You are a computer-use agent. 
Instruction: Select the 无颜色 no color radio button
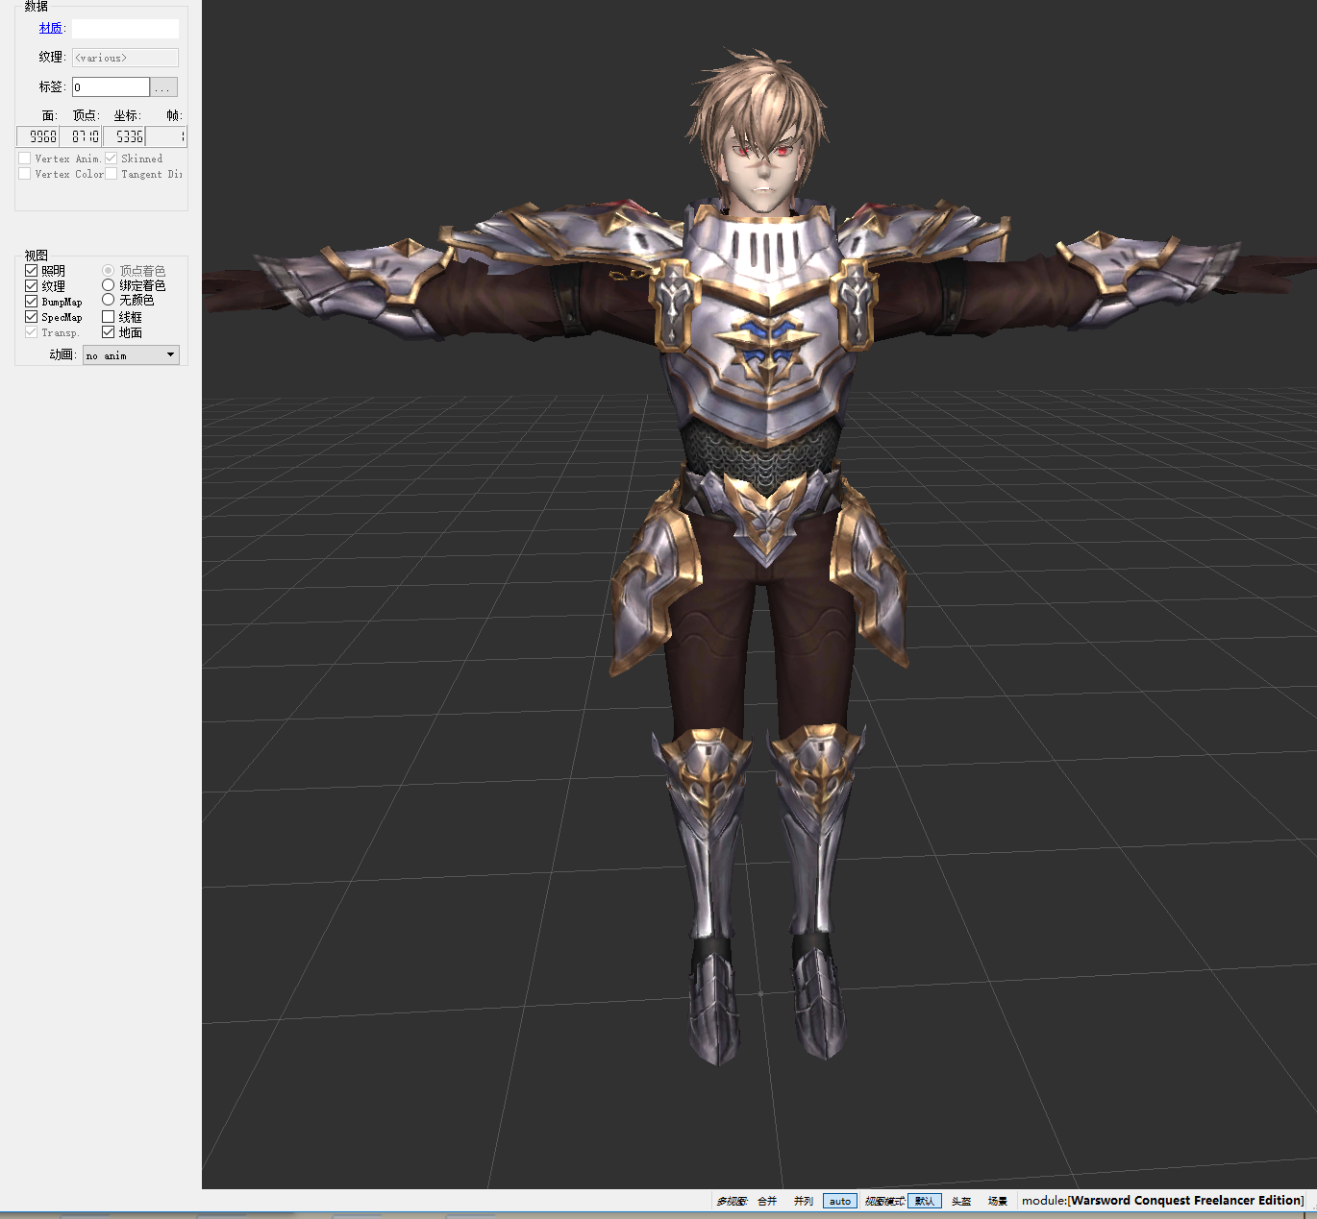click(108, 300)
